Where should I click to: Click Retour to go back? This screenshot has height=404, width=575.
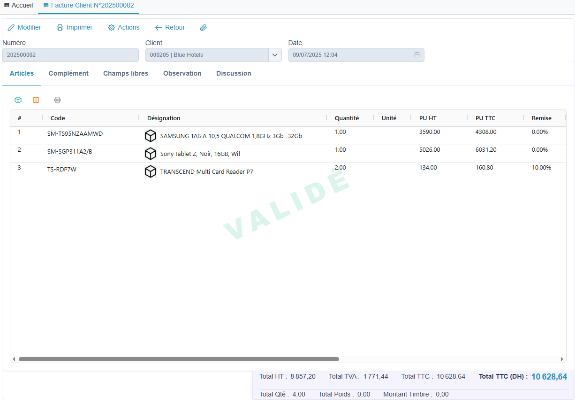[170, 27]
